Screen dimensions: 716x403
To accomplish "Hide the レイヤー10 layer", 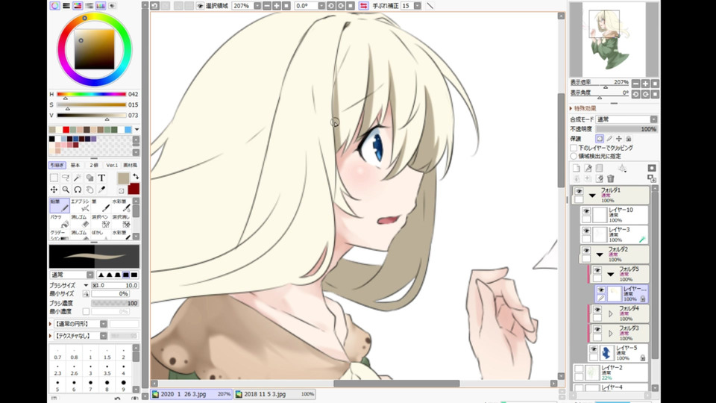I will (x=586, y=211).
